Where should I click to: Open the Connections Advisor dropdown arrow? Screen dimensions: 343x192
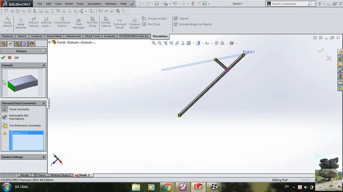(x=62, y=31)
